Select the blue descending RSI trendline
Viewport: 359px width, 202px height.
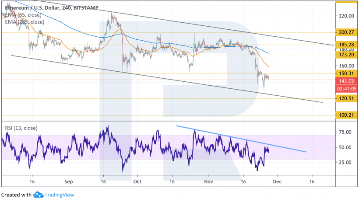[241, 139]
